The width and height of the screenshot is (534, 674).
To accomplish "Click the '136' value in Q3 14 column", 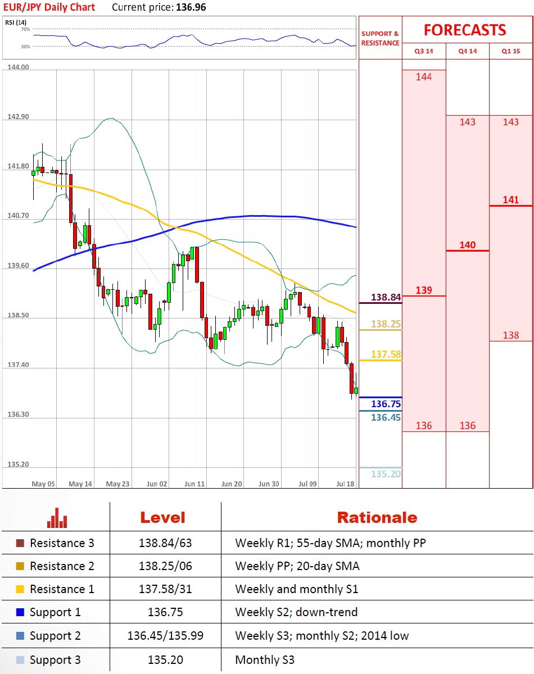I will [424, 426].
